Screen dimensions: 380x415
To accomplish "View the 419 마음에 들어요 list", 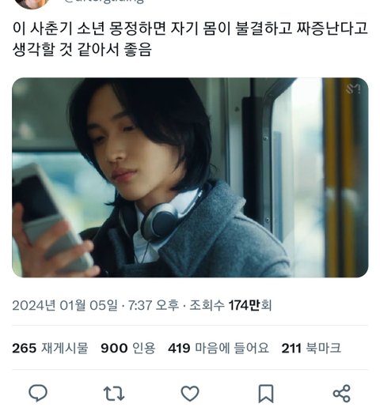I will (218, 348).
